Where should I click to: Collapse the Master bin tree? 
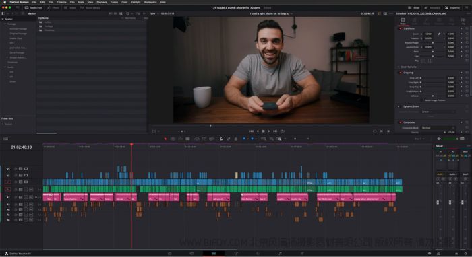(3, 19)
